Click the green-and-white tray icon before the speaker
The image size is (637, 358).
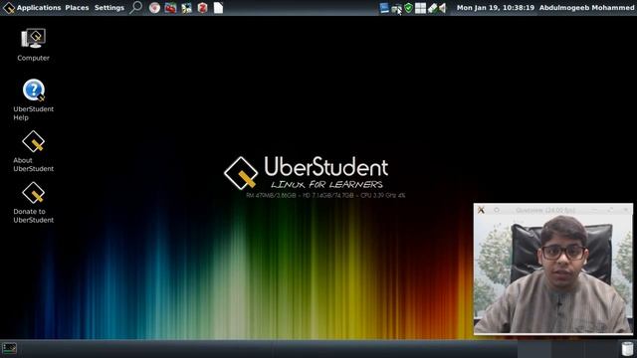[432, 8]
